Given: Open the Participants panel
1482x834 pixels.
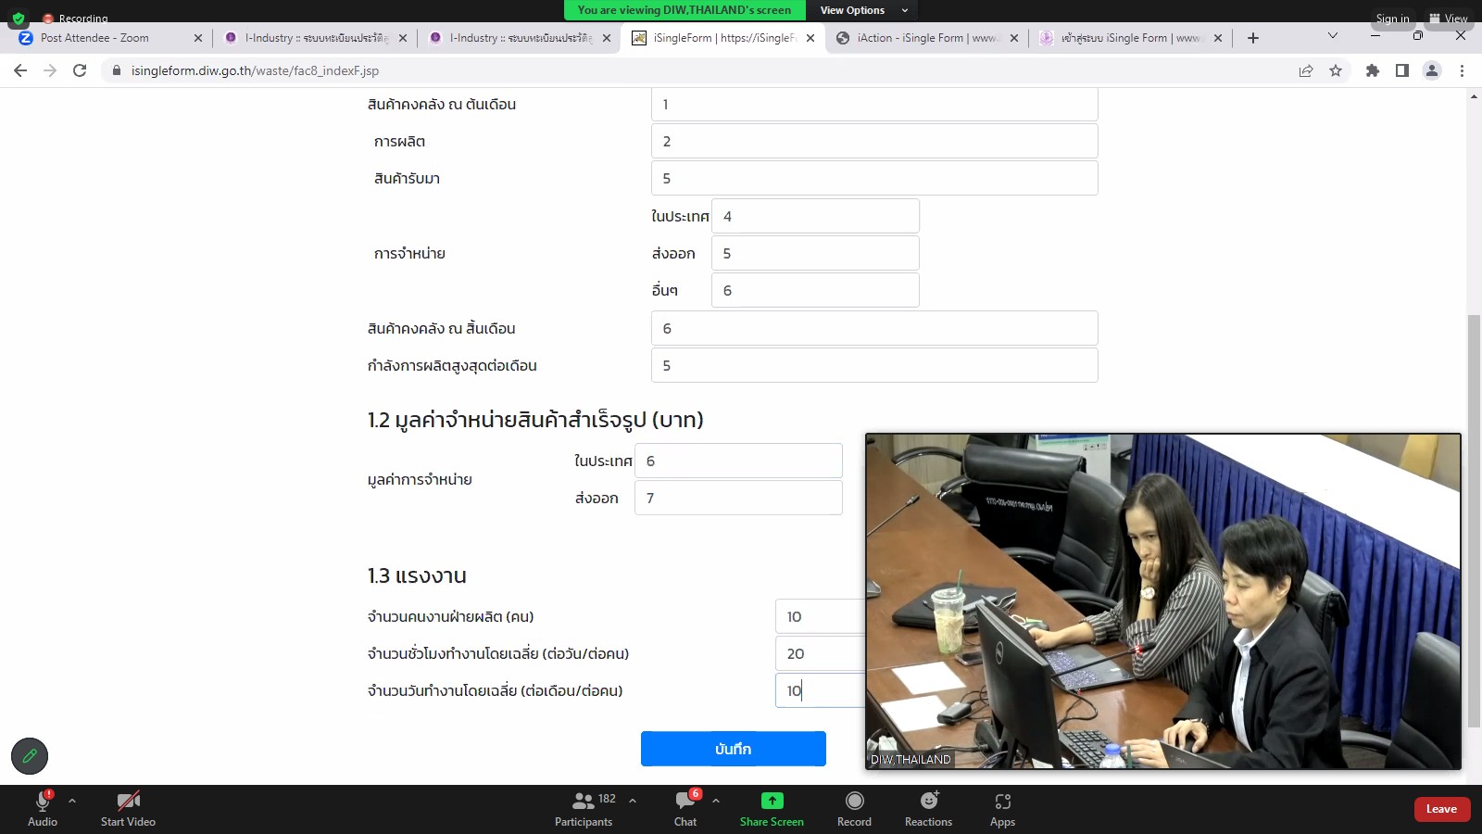Looking at the screenshot, I should point(584,808).
